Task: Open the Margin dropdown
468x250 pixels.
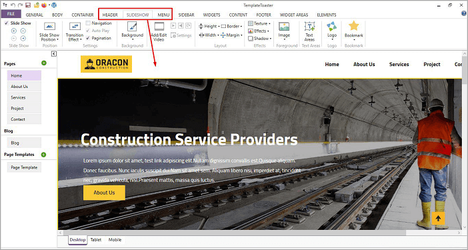Action: pos(231,35)
